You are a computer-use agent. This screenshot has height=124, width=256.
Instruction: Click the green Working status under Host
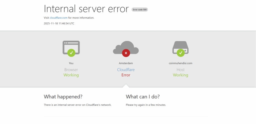[180, 75]
